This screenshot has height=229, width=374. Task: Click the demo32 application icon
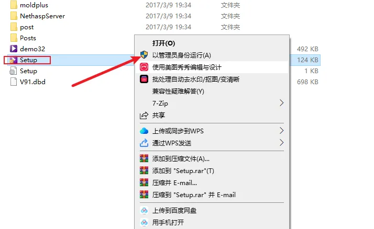pyautogui.click(x=14, y=49)
